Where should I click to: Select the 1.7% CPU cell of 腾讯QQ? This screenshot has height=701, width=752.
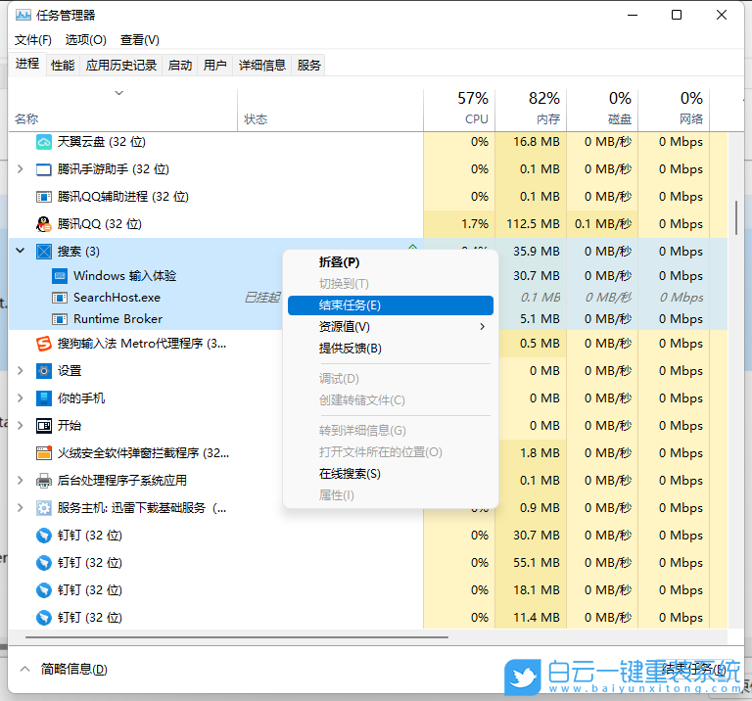(459, 224)
